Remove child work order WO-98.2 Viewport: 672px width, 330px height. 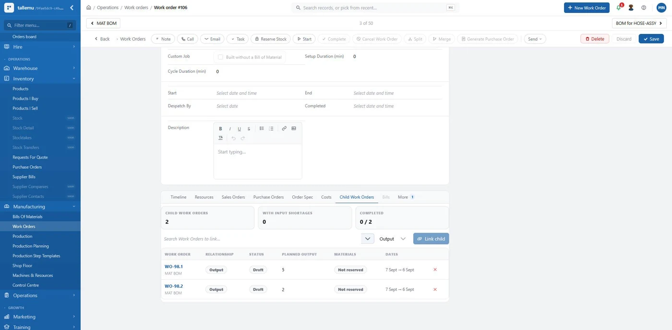[x=435, y=289]
